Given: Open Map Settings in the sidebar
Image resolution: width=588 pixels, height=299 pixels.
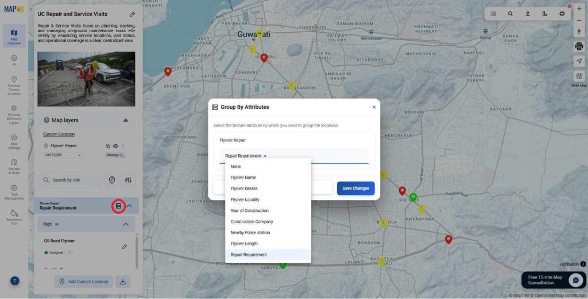Looking at the screenshot, I should [x=14, y=141].
